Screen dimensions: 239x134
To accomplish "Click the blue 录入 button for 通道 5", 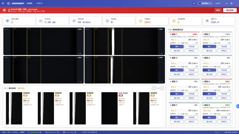I will coord(177,94).
